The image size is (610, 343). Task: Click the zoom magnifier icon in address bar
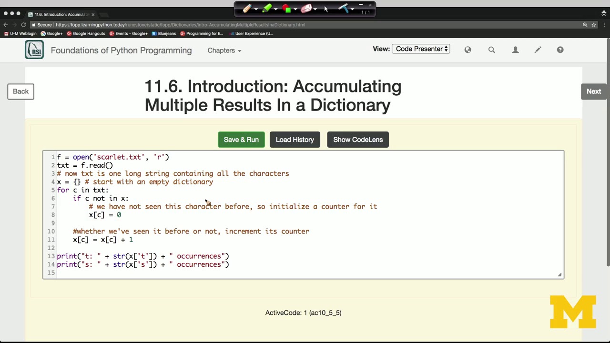click(585, 25)
